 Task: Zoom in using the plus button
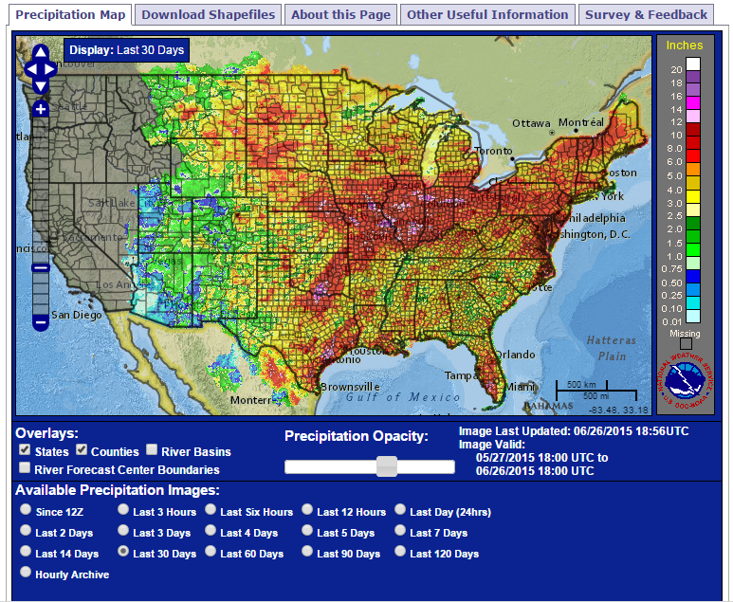41,109
